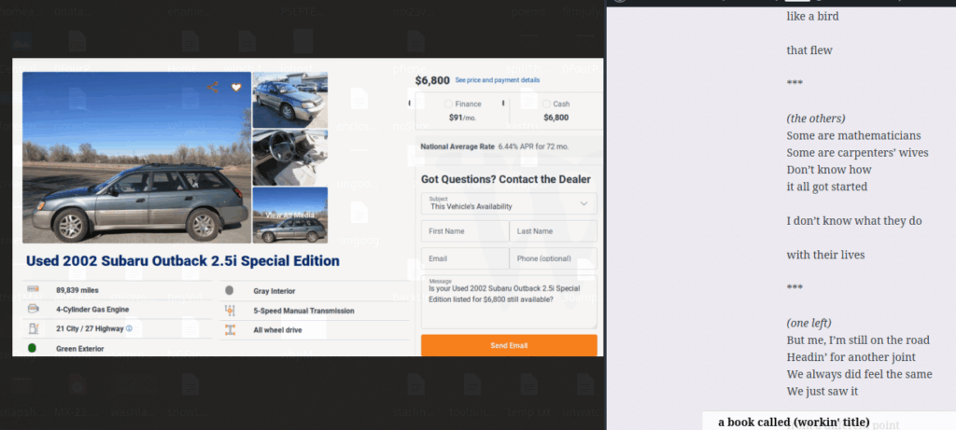Focus the Email input field
Screen dimensions: 956x430
[465, 258]
